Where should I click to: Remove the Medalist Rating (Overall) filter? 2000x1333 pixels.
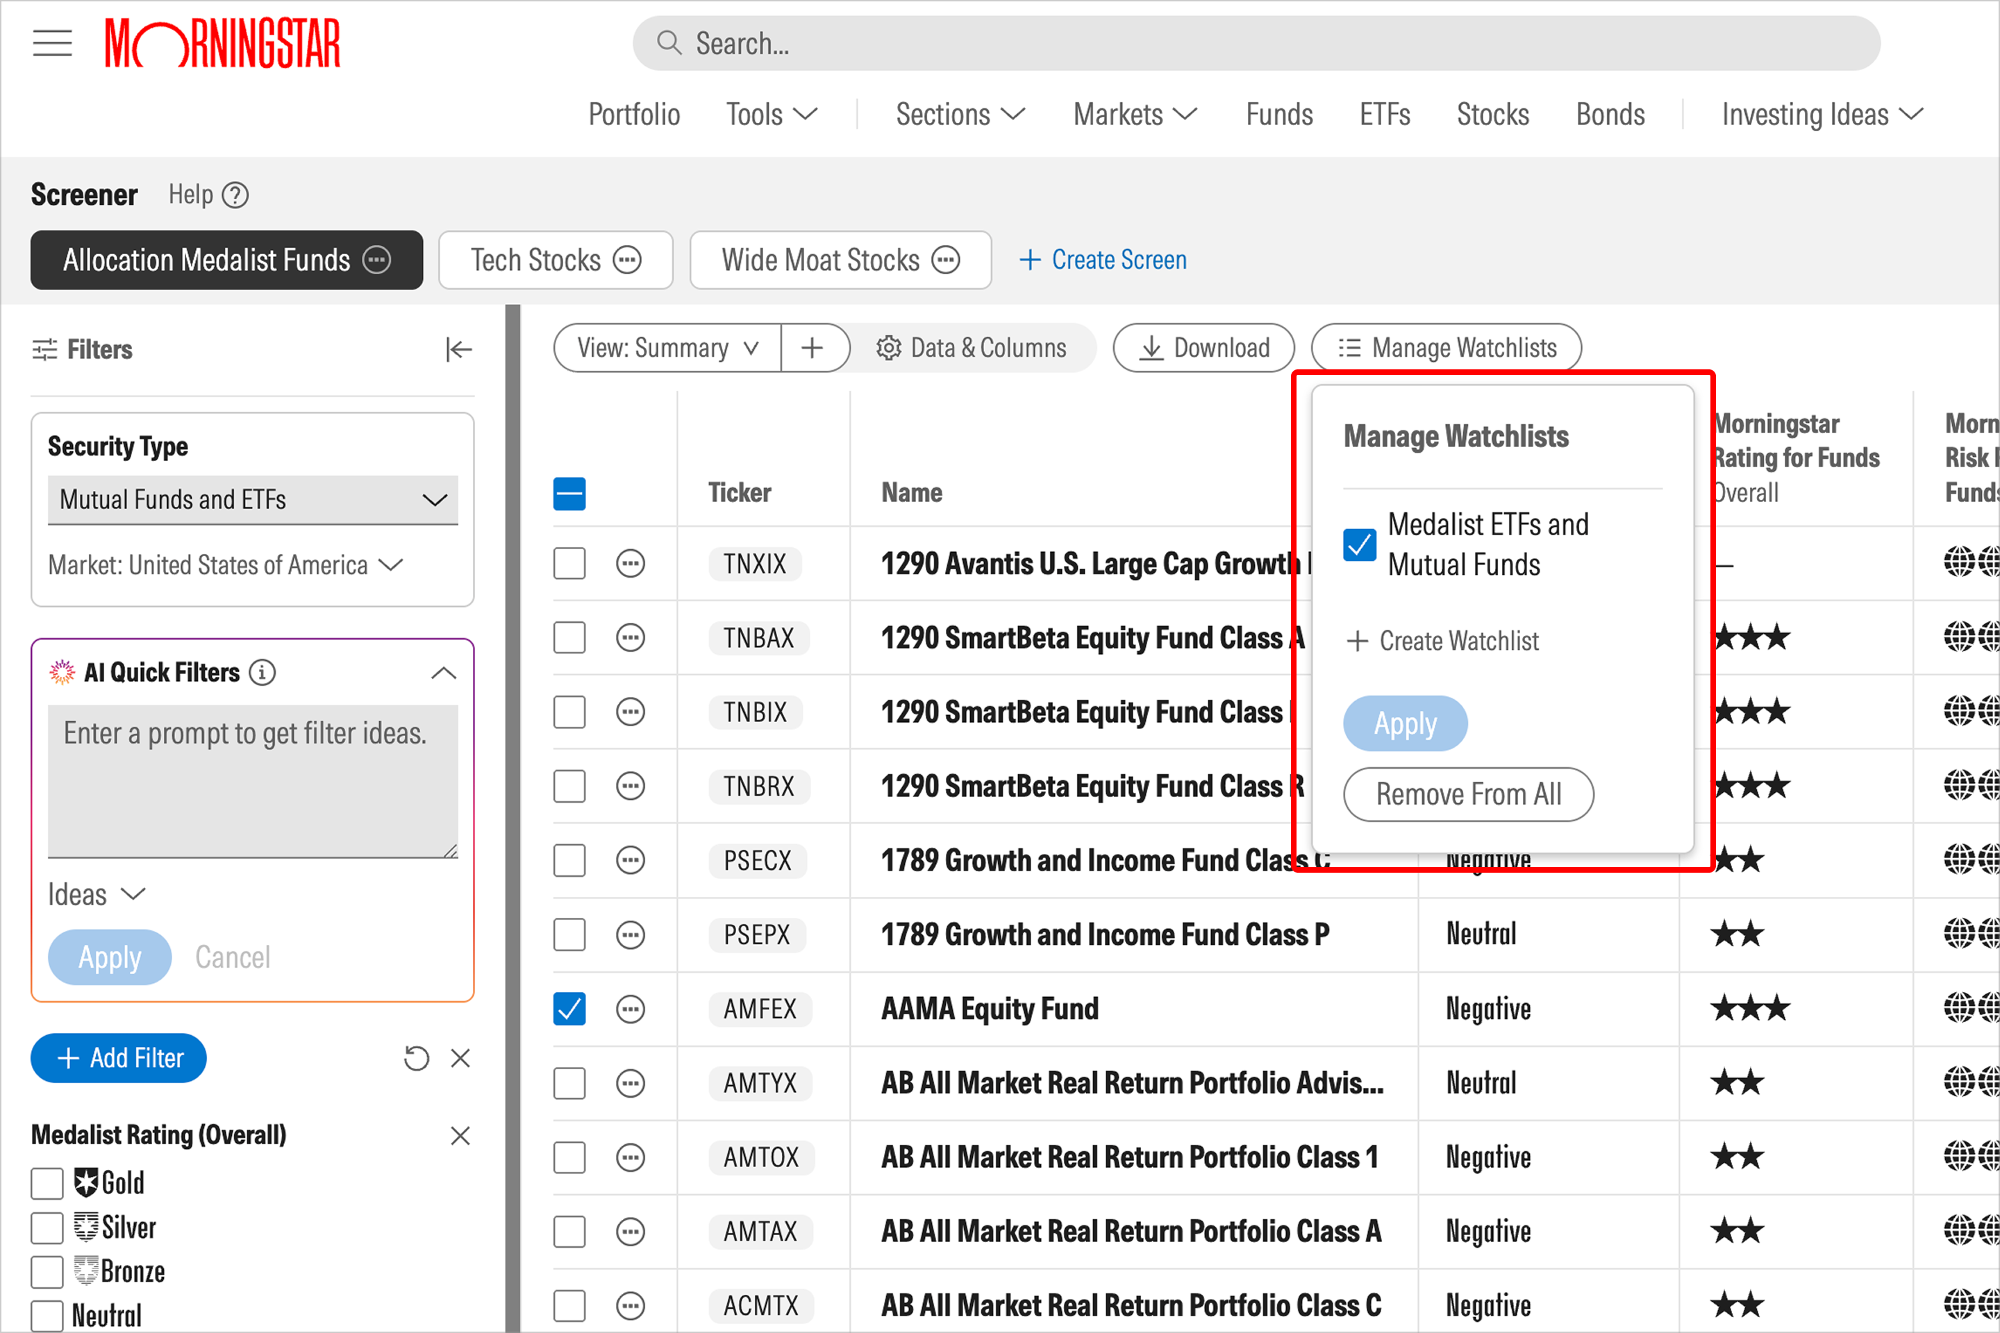coord(460,1136)
